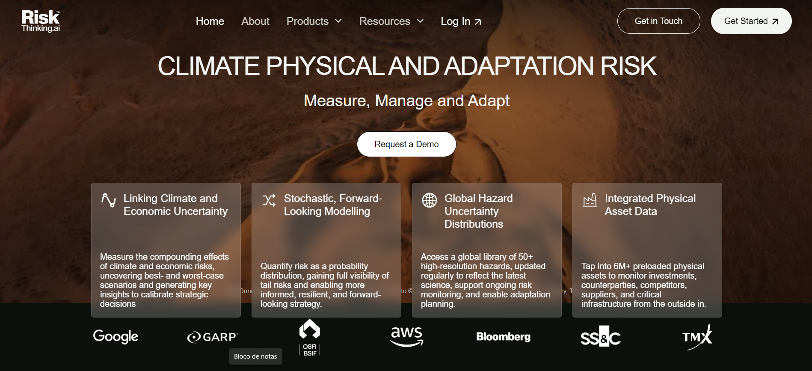
Task: Click the Bloomberg logo
Action: coord(504,337)
